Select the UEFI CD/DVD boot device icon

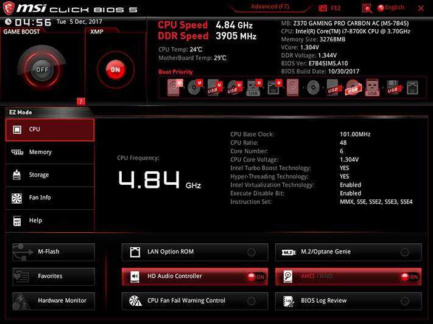pyautogui.click(x=195, y=88)
